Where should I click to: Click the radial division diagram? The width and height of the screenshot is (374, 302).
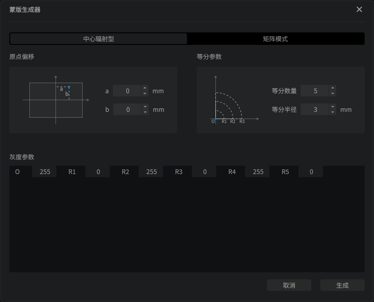coord(235,100)
